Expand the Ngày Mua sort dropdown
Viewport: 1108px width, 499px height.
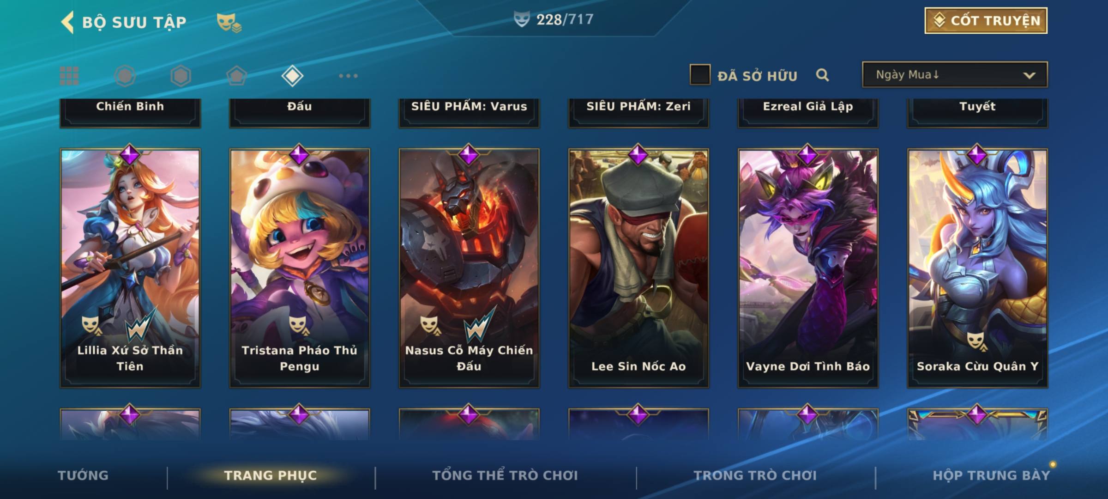tap(955, 74)
